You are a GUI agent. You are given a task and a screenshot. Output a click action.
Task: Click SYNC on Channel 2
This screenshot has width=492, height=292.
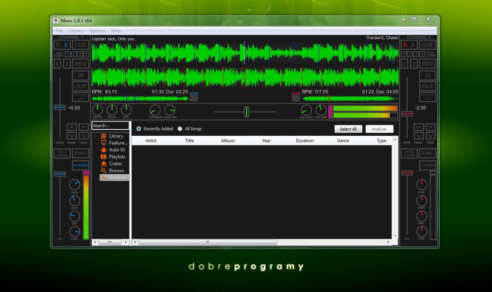coord(427,153)
